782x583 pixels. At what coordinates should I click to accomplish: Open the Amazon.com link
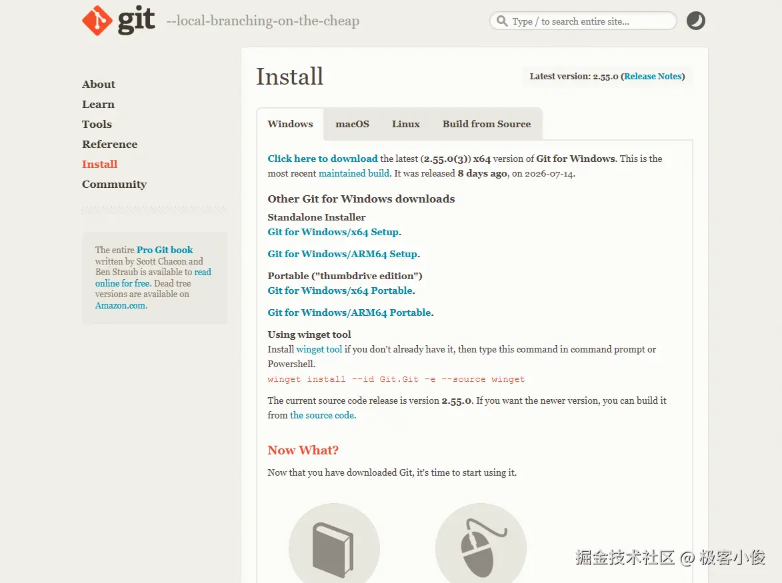pyautogui.click(x=121, y=305)
